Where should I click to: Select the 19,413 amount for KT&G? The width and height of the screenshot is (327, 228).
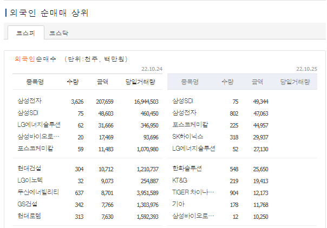point(261,181)
